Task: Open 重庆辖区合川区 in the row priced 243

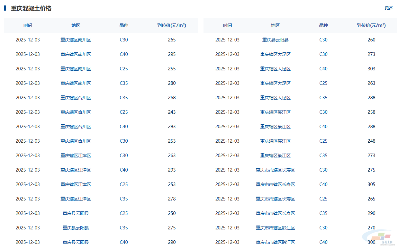Action: click(x=76, y=112)
